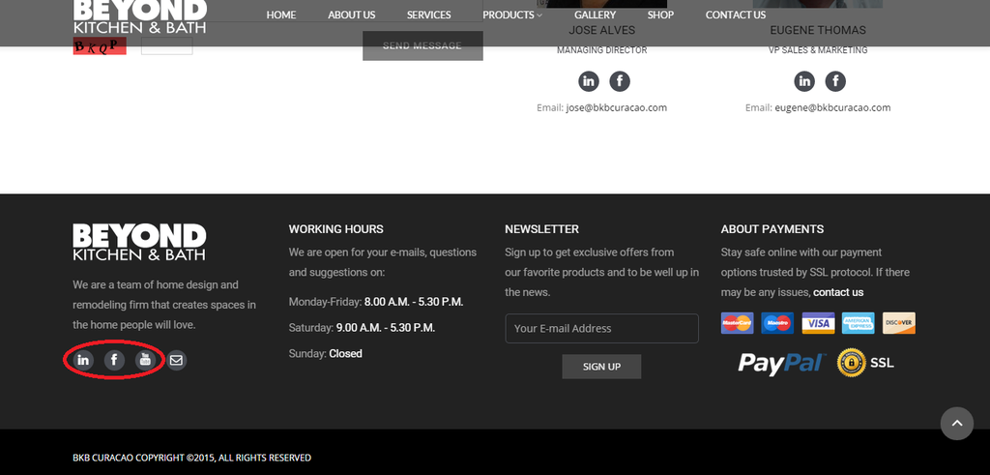The width and height of the screenshot is (990, 475).
Task: Click the PayPal logo
Action: [x=780, y=363]
